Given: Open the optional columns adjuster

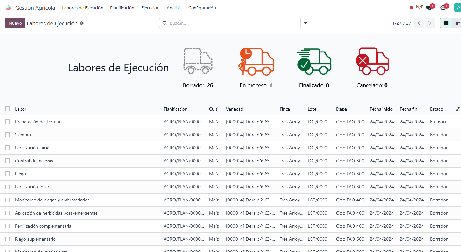Looking at the screenshot, I should pos(458,109).
